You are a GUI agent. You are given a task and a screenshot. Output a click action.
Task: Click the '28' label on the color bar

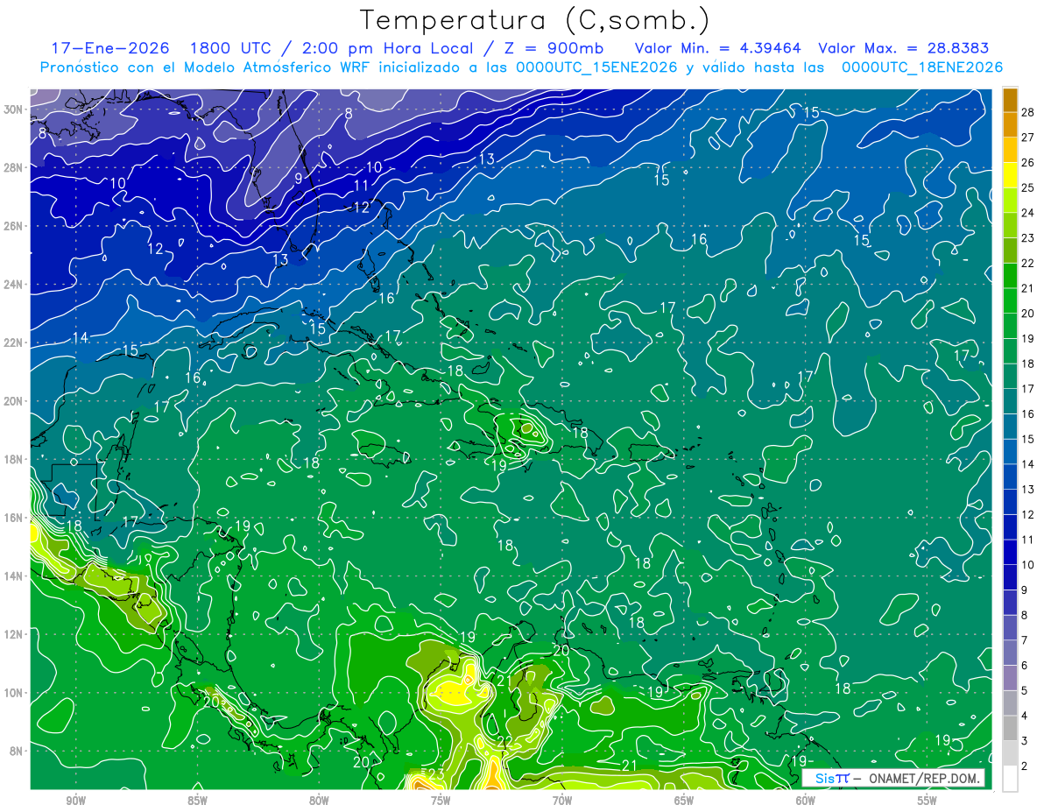[1030, 111]
